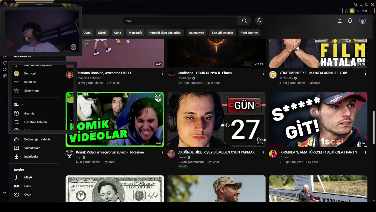Click the YouTube search magnifier button
This screenshot has height=212, width=376.
pos(244,21)
